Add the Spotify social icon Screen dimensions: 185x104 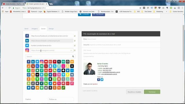click(x=42, y=88)
